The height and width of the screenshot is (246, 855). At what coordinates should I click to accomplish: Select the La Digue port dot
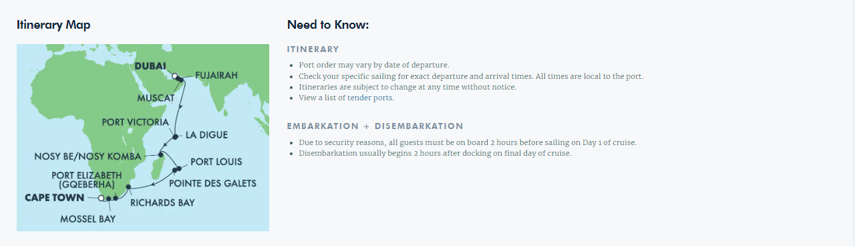point(175,136)
